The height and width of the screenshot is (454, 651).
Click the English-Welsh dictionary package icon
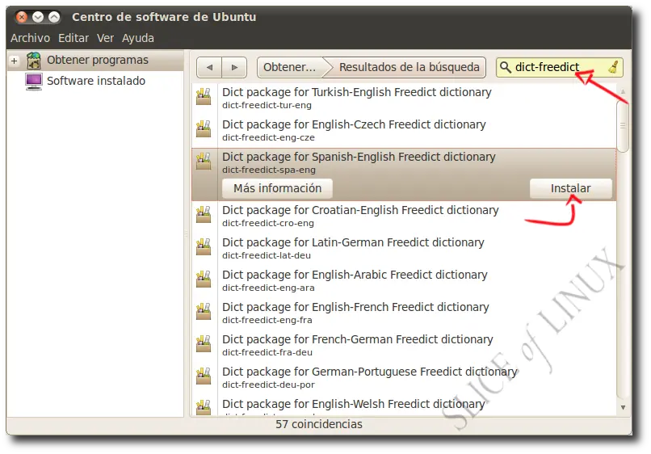click(x=204, y=407)
